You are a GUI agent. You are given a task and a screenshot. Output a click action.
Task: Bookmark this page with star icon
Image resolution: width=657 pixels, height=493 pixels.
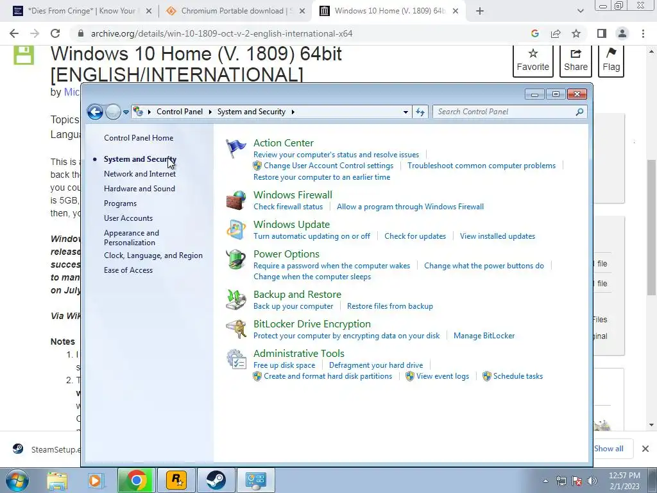click(576, 33)
